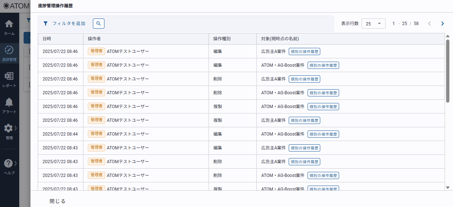Click the scrollbar down arrow
Screen dimensions: 453x207
point(448,187)
